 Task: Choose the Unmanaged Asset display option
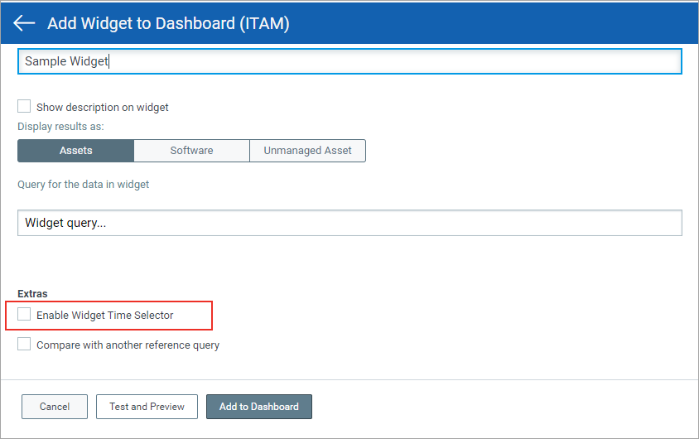pos(307,151)
